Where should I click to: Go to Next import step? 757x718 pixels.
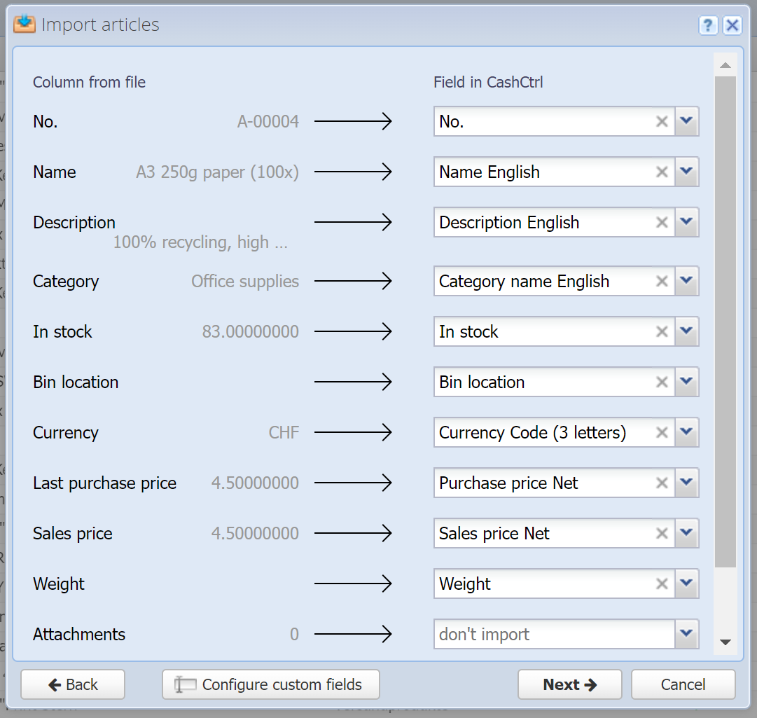570,684
